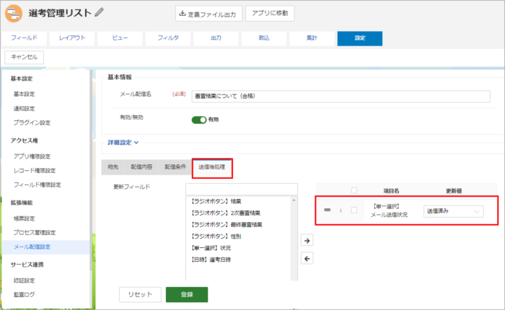The width and height of the screenshot is (505, 310).
Task: Open プラグイン設定 in sidebar
Action: (32, 123)
